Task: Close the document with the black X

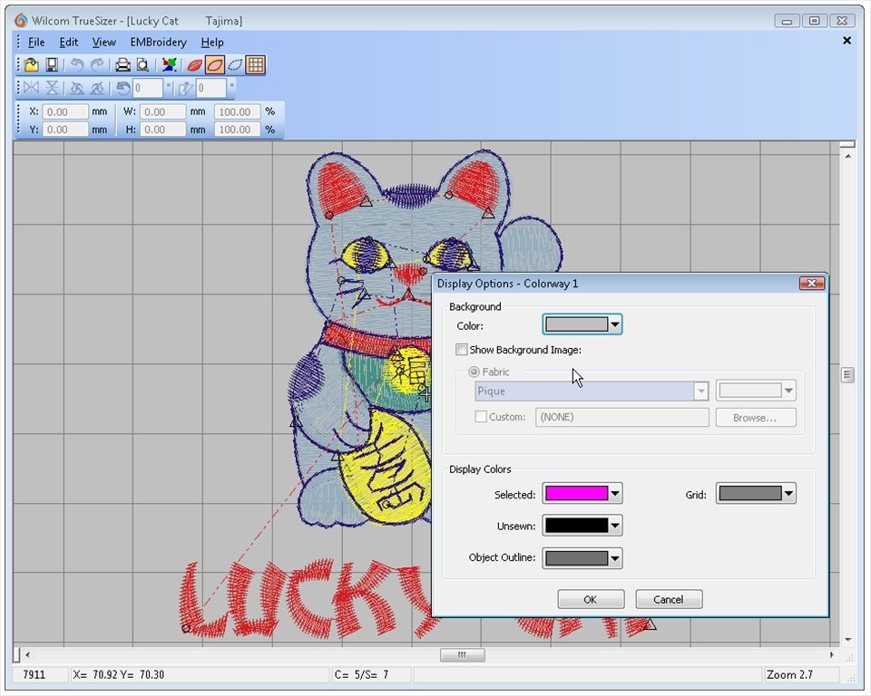Action: coord(847,41)
